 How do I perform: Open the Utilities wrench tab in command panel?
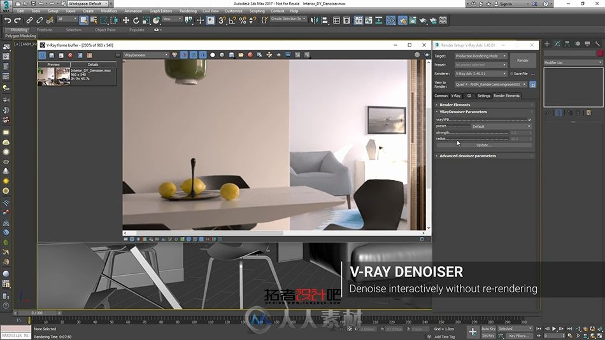tap(597, 43)
